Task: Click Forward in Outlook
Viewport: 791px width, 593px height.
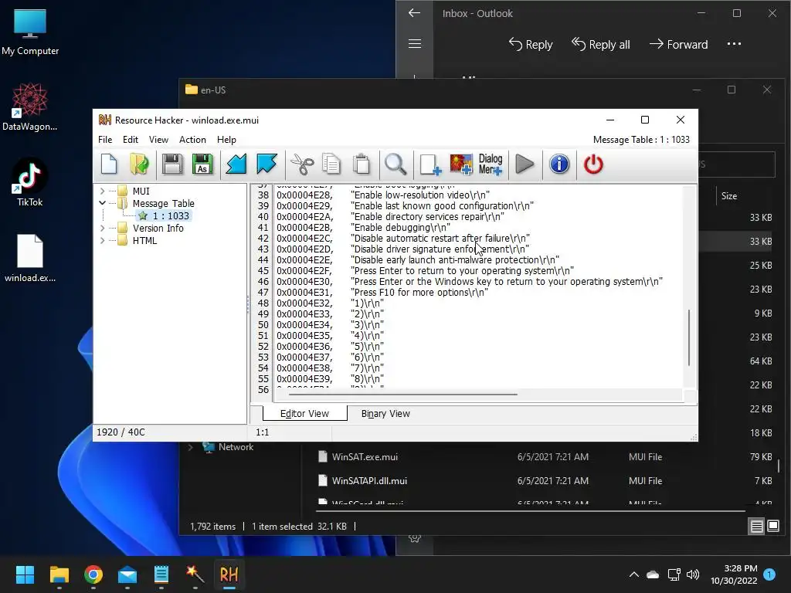Action: tap(678, 44)
